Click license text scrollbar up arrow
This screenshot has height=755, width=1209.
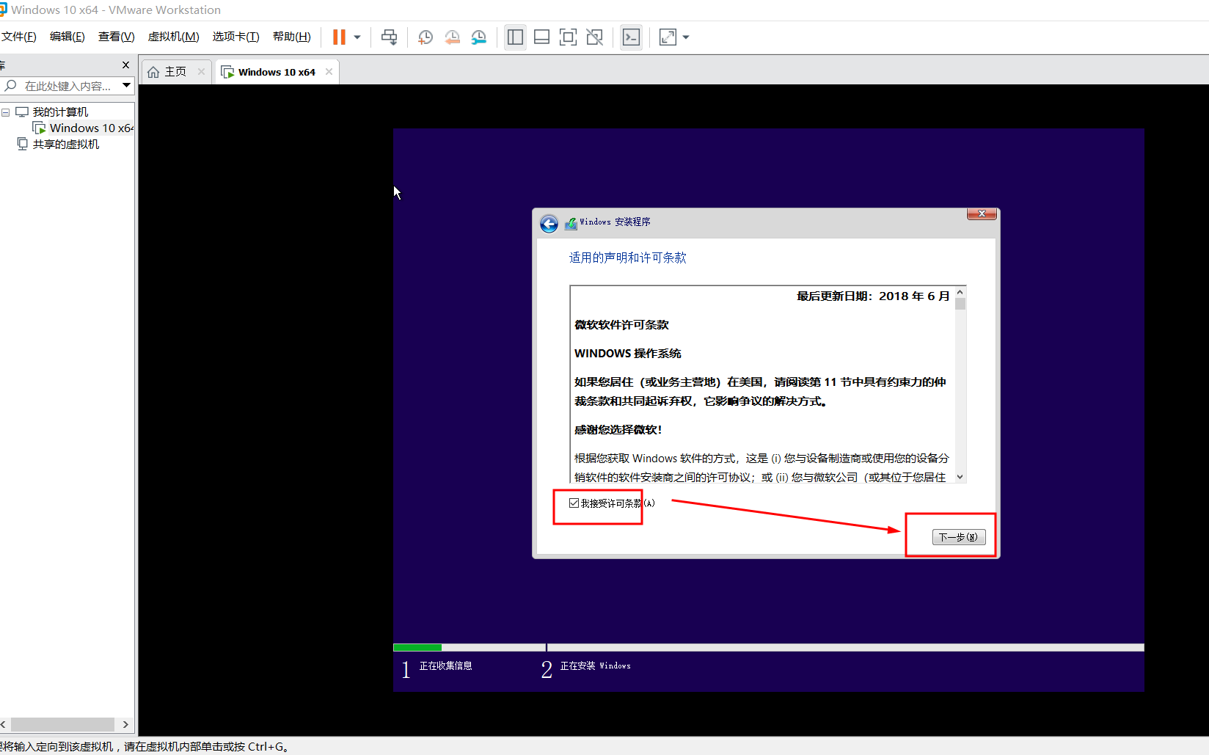960,292
